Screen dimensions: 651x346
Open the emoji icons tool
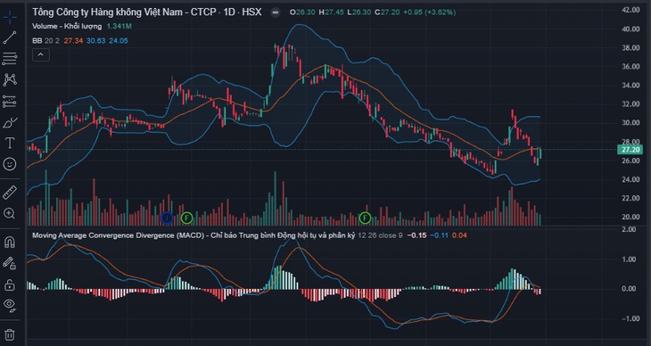coord(10,164)
